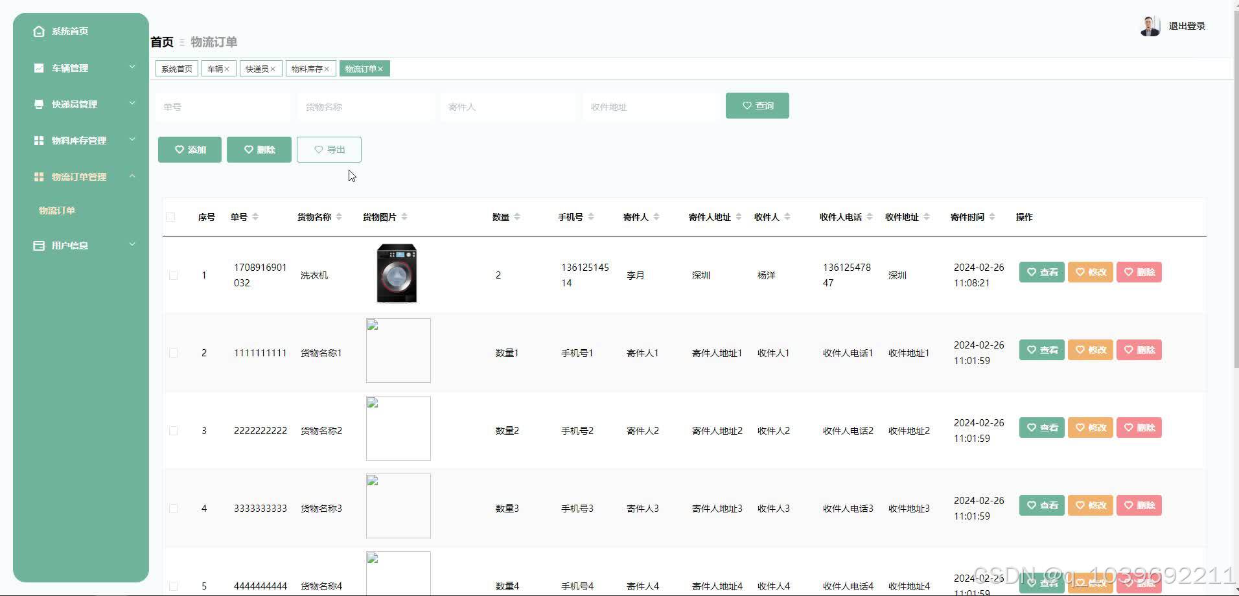Collapse the 物流订单管理 menu chevron
Viewport: 1239px width, 596px height.
tap(132, 176)
